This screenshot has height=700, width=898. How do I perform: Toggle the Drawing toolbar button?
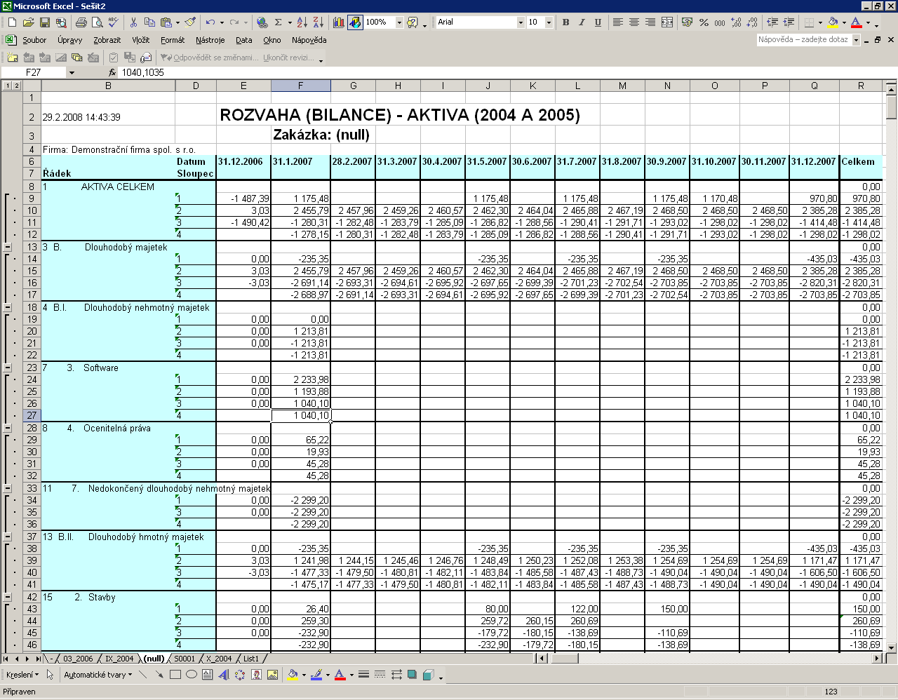pos(356,22)
